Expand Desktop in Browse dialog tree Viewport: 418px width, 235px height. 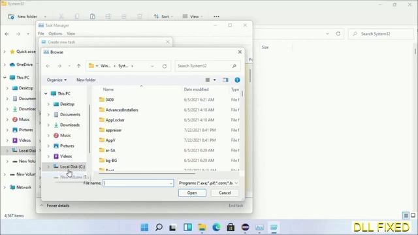(x=48, y=104)
